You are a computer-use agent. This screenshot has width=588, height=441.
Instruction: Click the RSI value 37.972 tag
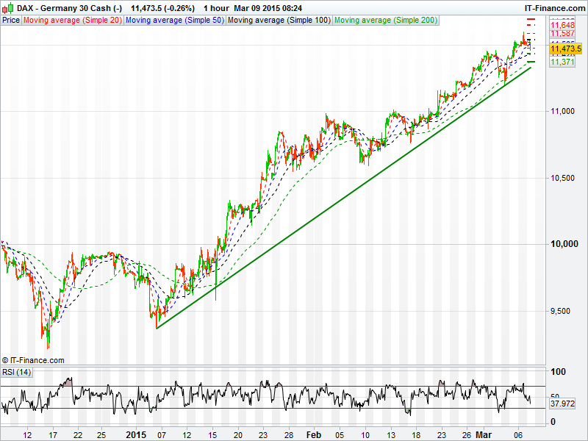[562, 404]
